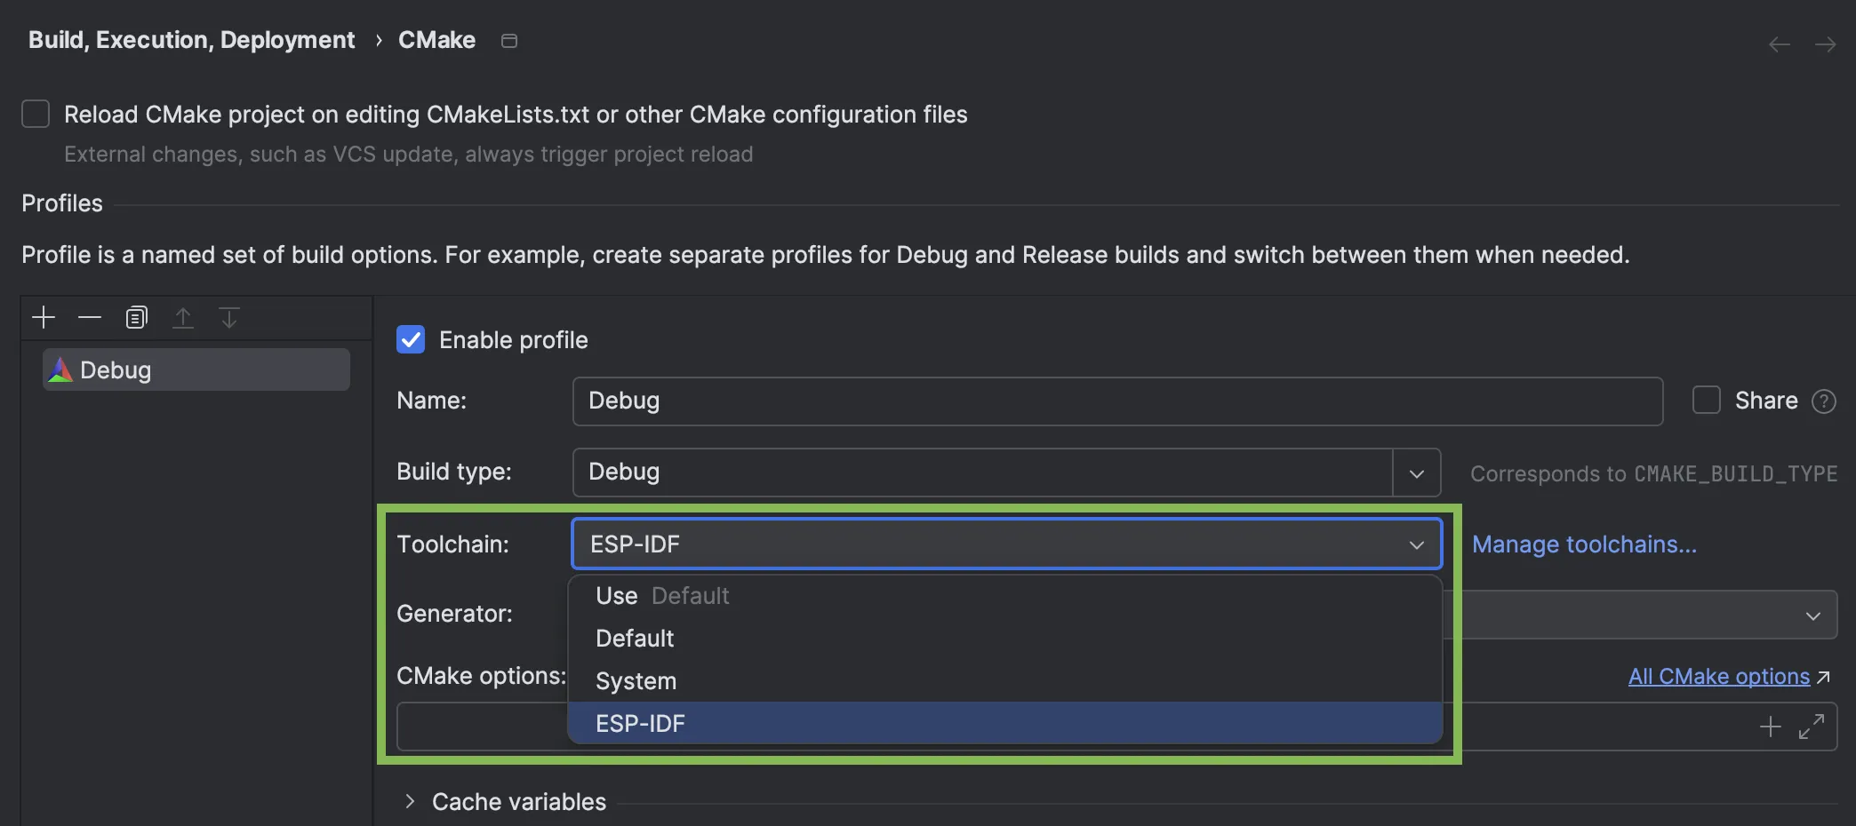Click the Share help question mark icon
Viewport: 1856px width, 826px height.
click(x=1824, y=401)
